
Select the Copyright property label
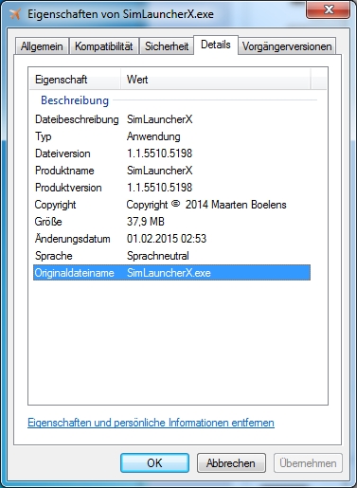(x=55, y=205)
